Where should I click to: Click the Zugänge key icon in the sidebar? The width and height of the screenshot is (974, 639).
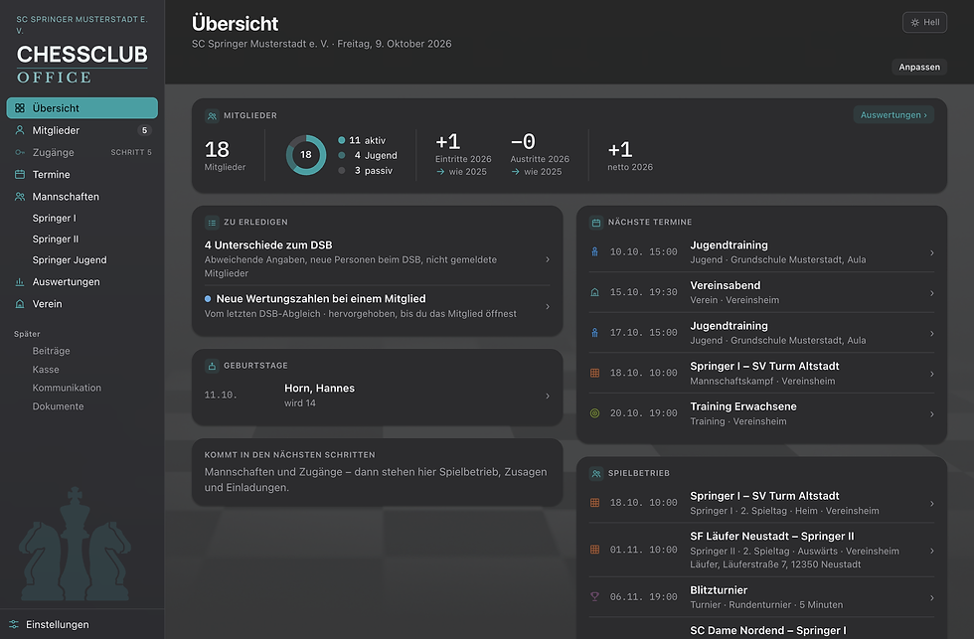[x=20, y=152]
